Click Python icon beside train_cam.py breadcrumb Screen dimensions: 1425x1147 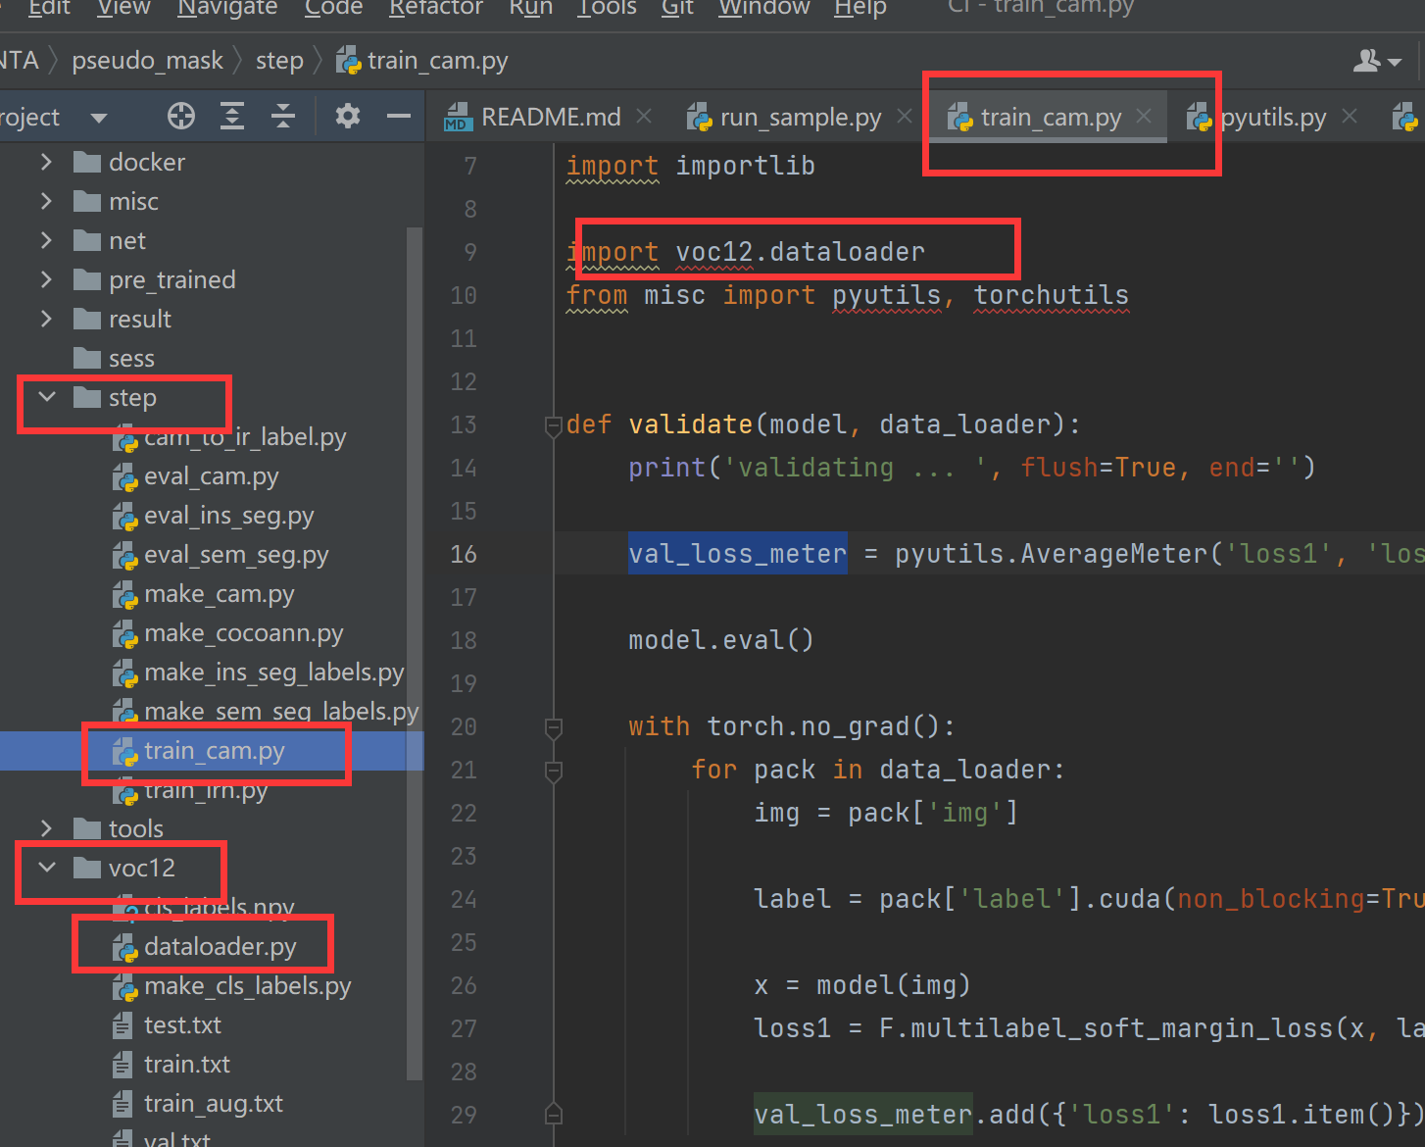pos(348,60)
